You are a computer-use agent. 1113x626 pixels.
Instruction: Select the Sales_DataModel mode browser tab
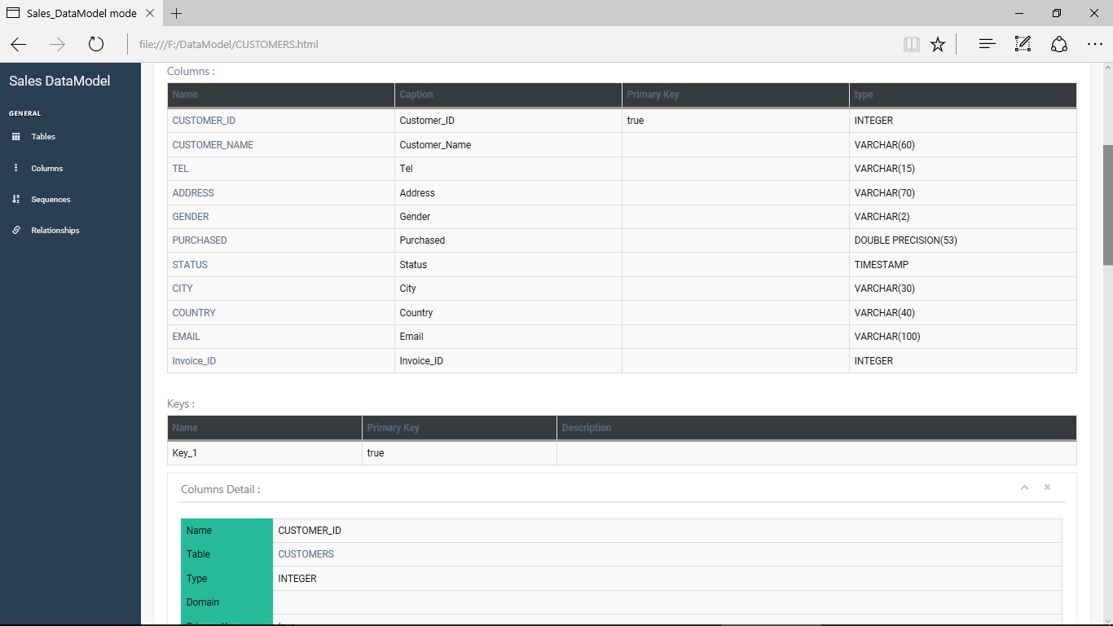[x=77, y=13]
